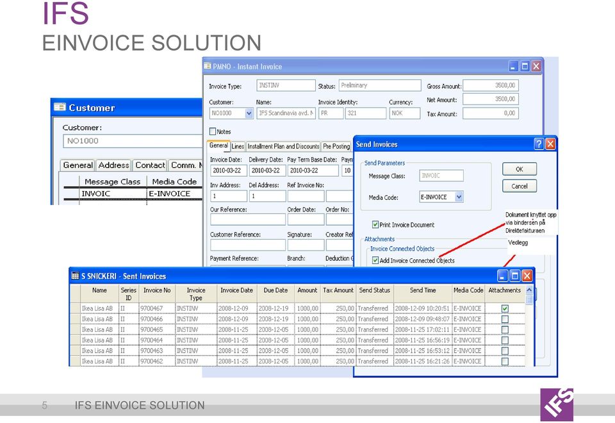This screenshot has height=423, width=615.
Task: Toggle Attachments checkbox for invoice 9700467
Action: (505, 308)
